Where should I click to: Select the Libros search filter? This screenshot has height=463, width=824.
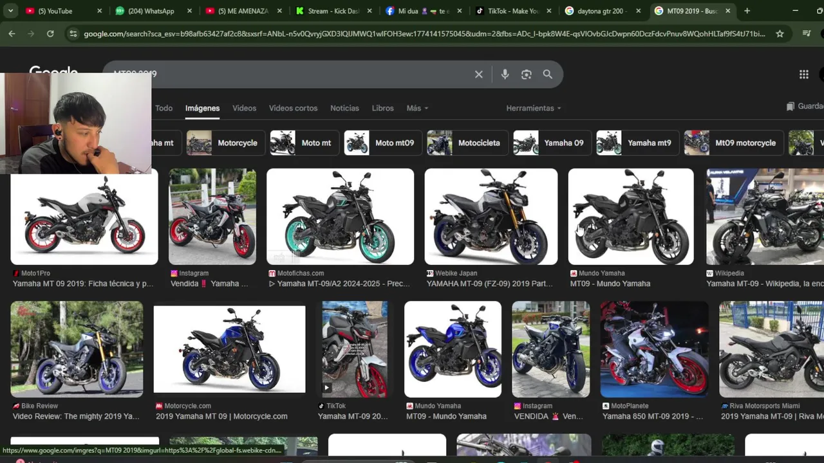(382, 108)
